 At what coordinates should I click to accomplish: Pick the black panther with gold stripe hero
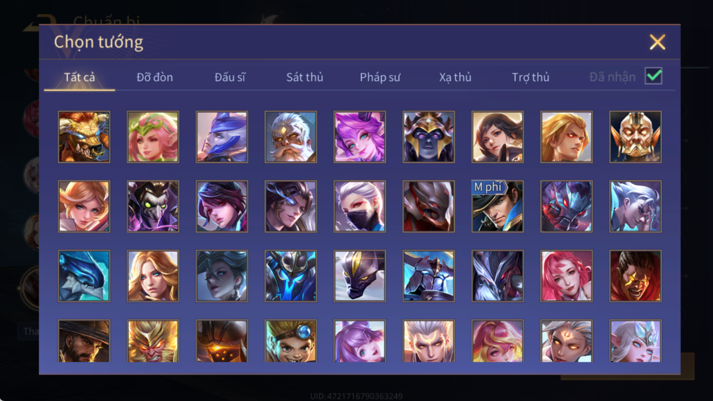click(x=360, y=276)
